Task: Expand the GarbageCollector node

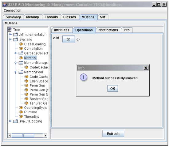Action: (16, 53)
